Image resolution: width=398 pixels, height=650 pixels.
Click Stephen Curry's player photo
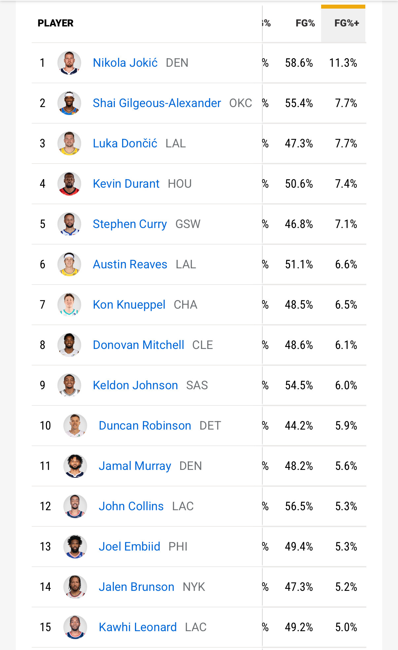(69, 224)
